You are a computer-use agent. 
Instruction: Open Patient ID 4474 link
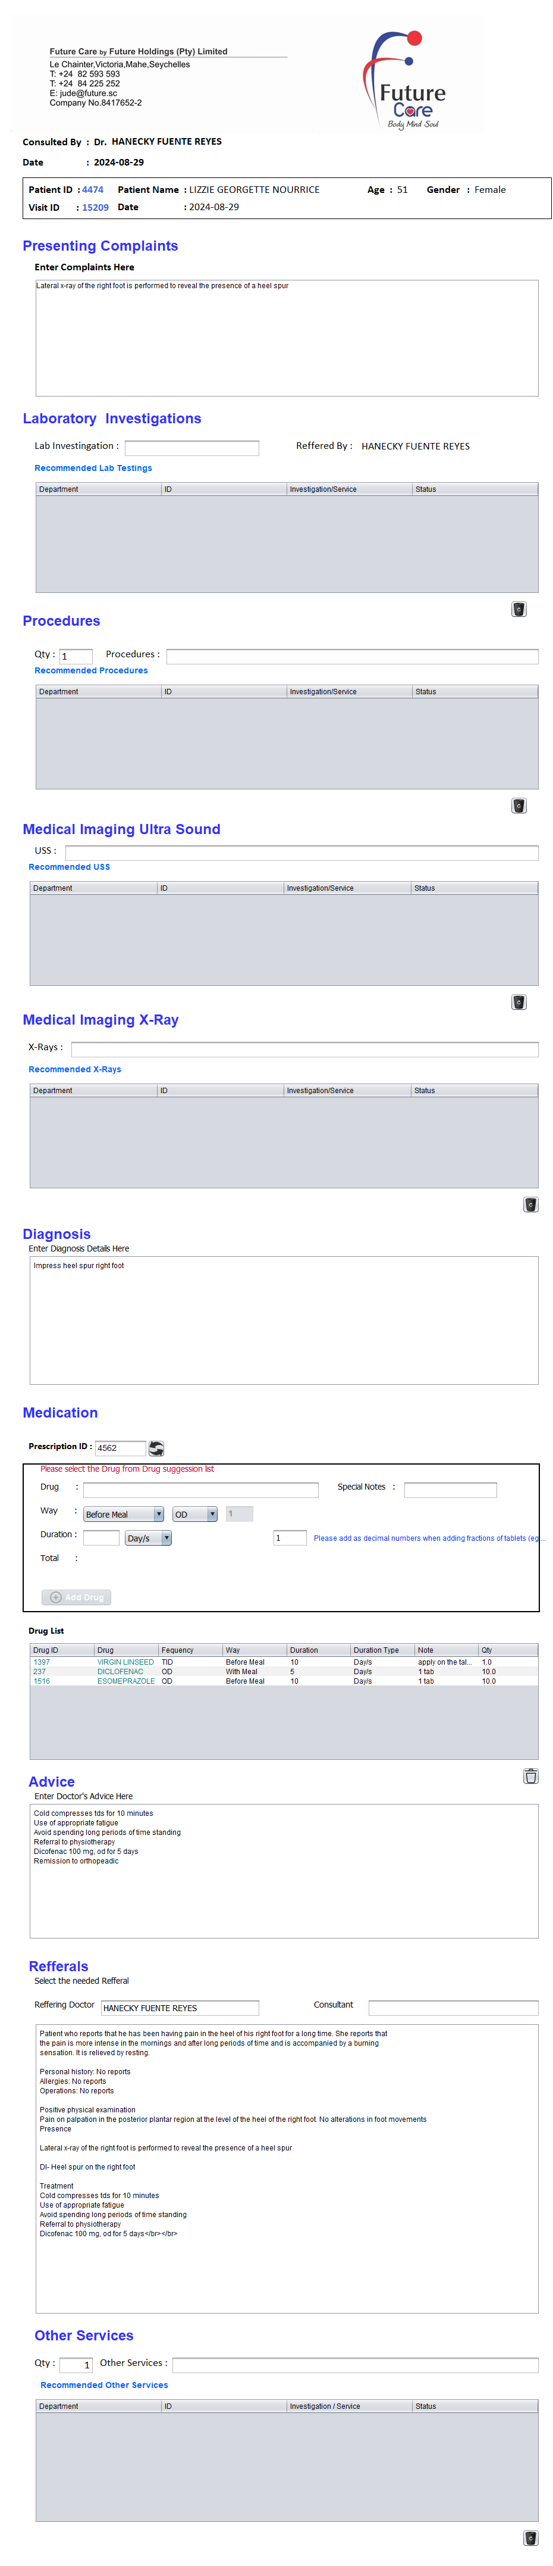coord(93,189)
